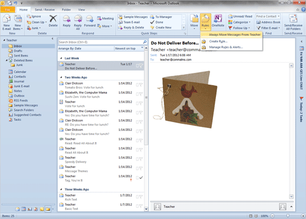Click the Forward message icon
306x219 pixels.
(89, 21)
